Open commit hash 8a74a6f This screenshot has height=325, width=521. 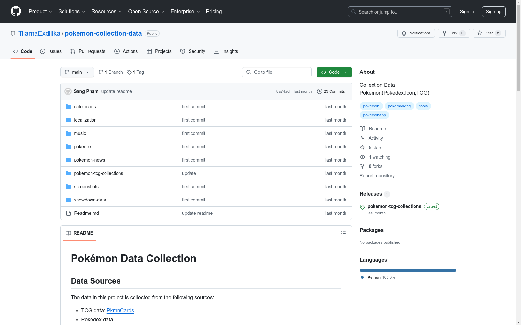tap(283, 91)
